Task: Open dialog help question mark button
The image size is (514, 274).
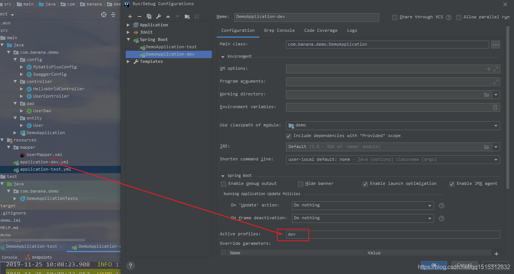Action: tap(130, 266)
